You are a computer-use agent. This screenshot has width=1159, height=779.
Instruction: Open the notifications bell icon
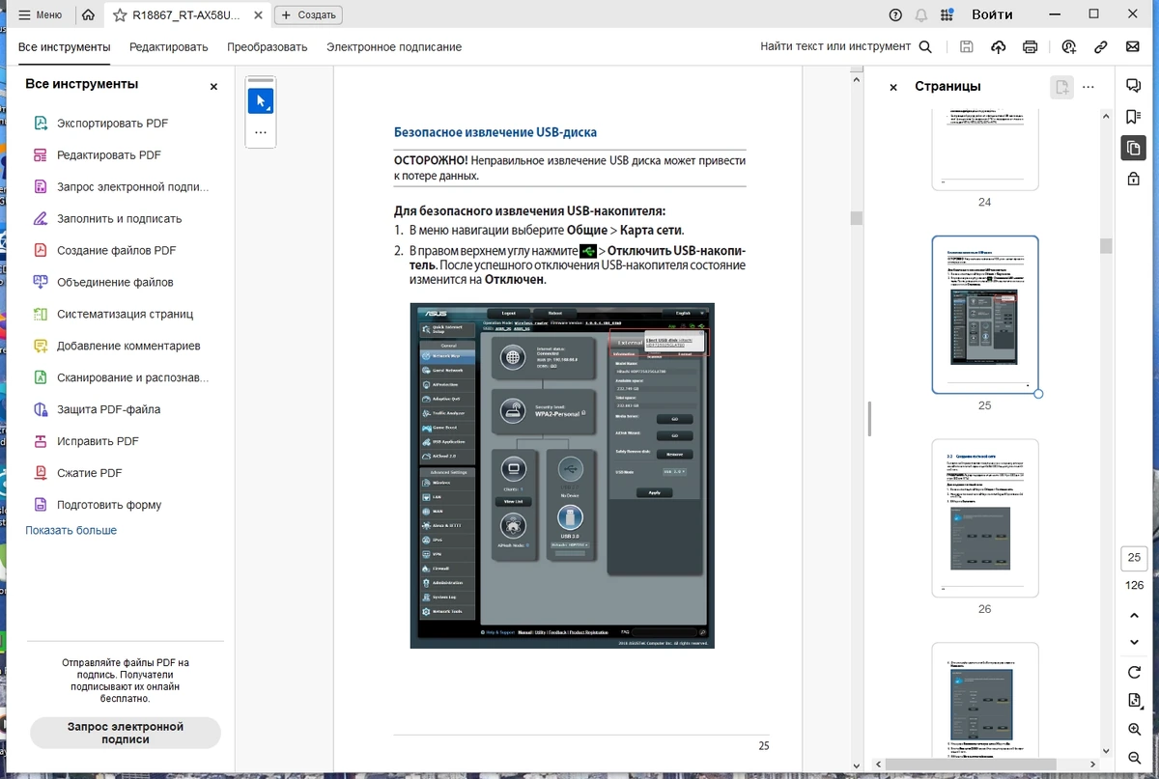point(921,14)
